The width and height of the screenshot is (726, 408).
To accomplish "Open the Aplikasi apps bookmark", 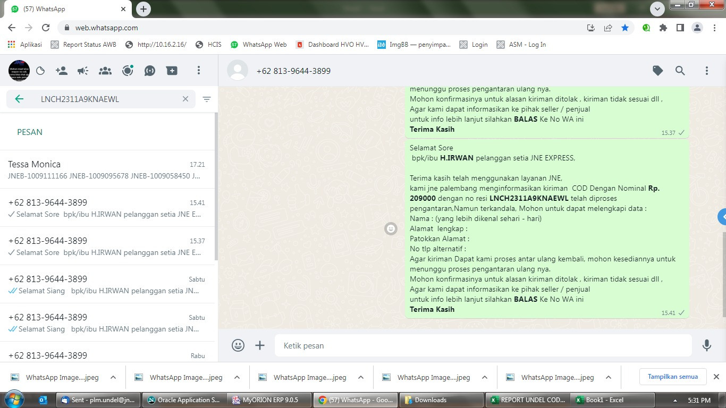I will tap(25, 45).
